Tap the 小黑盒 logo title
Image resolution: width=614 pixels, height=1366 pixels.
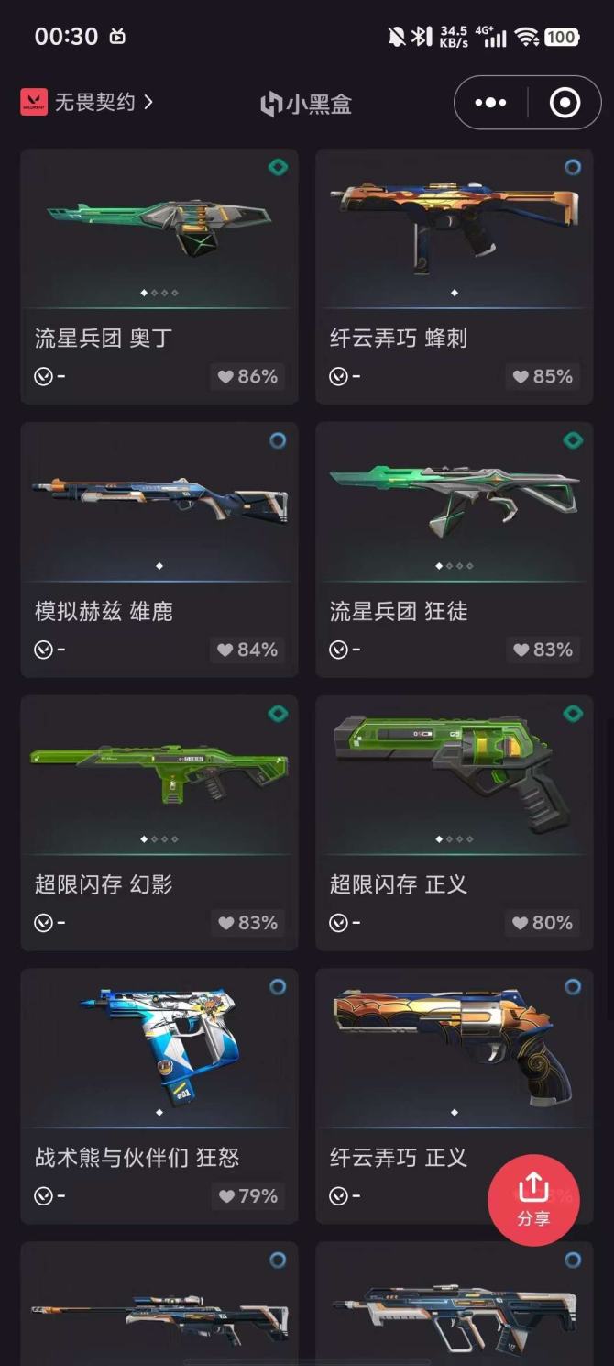305,104
